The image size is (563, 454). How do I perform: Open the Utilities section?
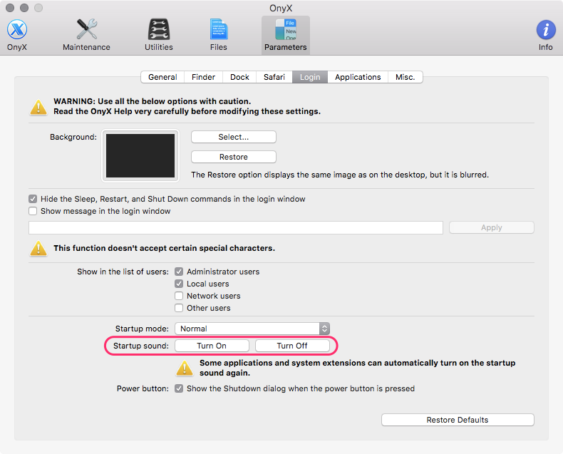[x=159, y=35]
